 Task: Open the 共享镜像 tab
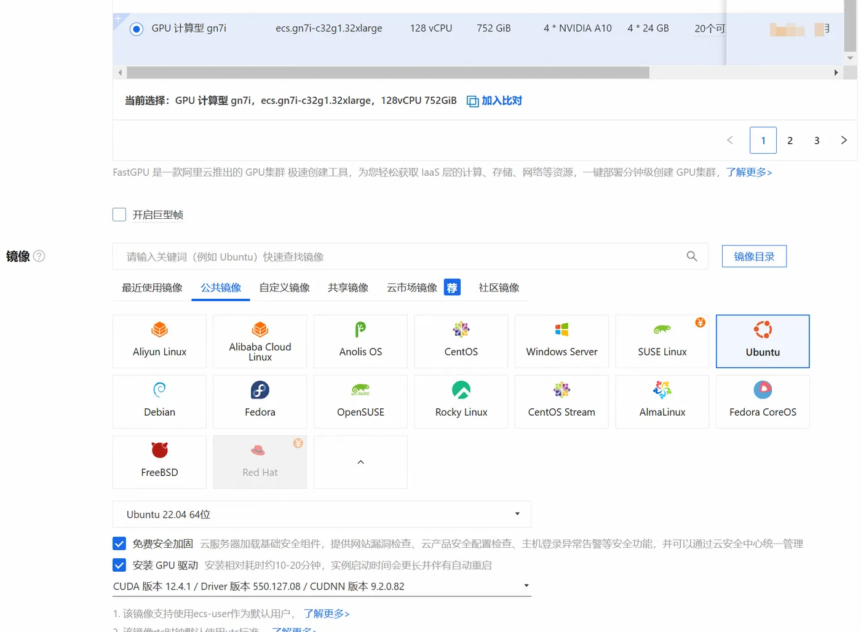348,288
